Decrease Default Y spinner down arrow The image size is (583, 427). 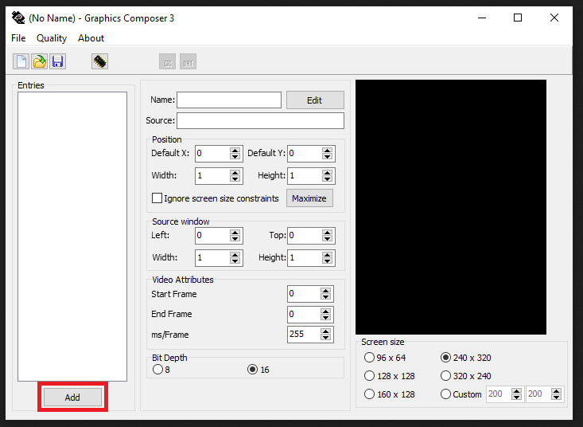coord(327,157)
